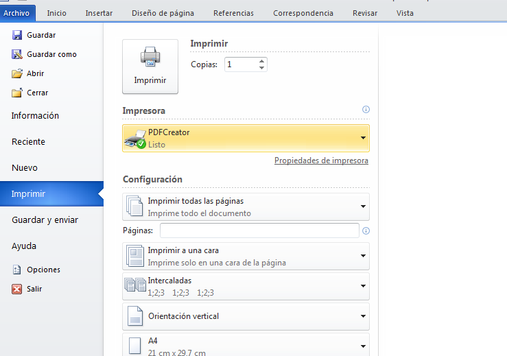Open the Imprimir todas las páginas dropdown
This screenshot has width=507, height=356.
click(x=362, y=206)
